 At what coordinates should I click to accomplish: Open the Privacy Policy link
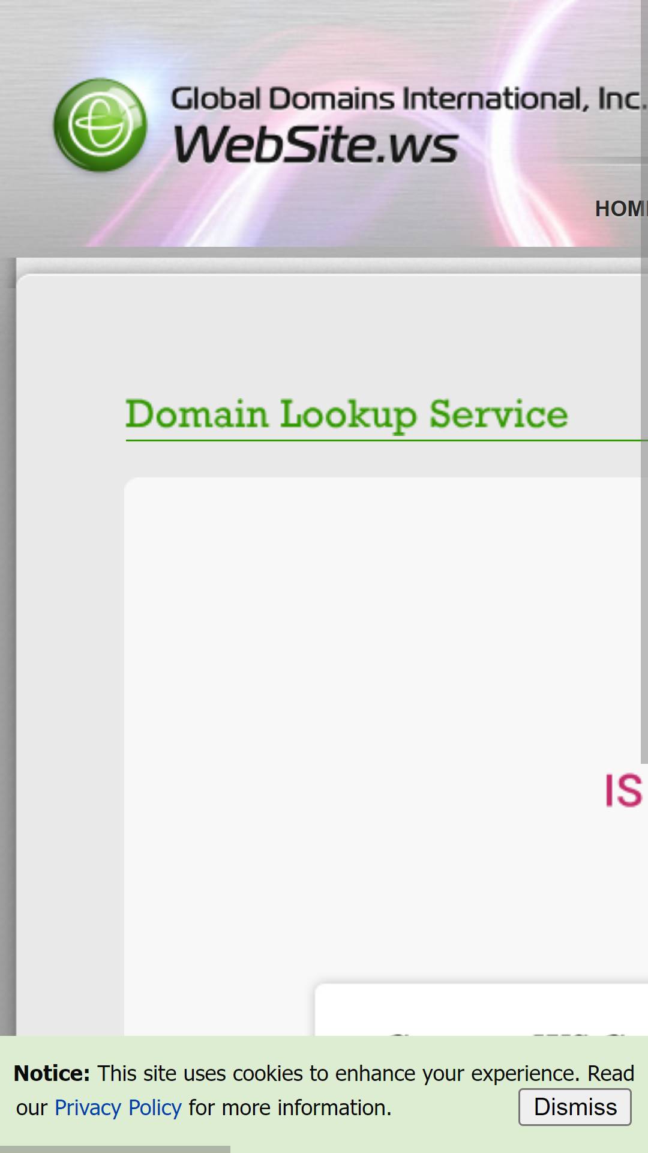pyautogui.click(x=118, y=1107)
